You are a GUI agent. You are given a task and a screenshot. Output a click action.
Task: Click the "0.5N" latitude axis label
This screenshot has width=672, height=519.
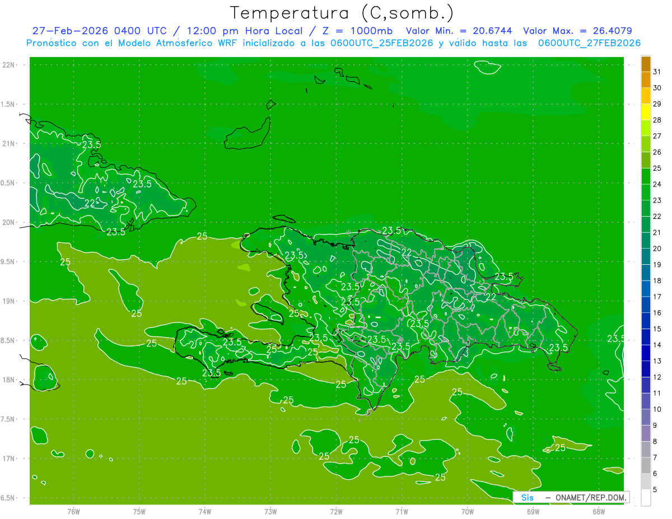click(x=8, y=183)
